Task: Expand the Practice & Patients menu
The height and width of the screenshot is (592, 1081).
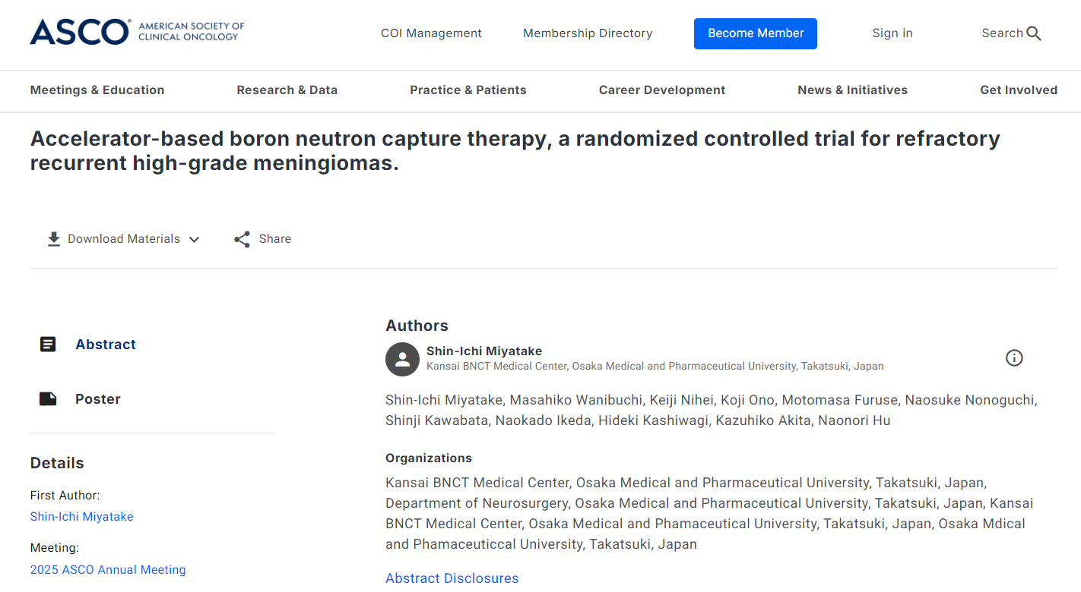Action: click(x=468, y=90)
